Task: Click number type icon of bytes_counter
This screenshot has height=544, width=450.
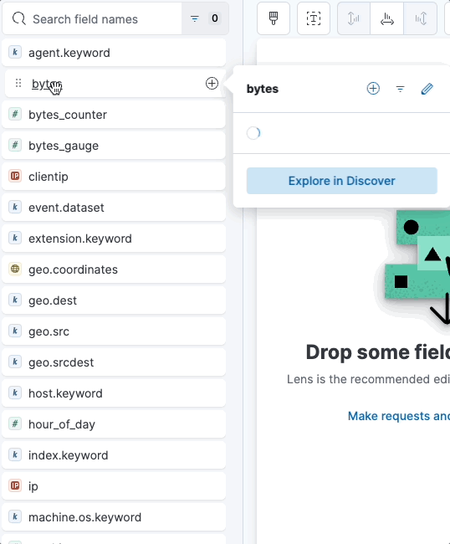Action: [x=15, y=114]
